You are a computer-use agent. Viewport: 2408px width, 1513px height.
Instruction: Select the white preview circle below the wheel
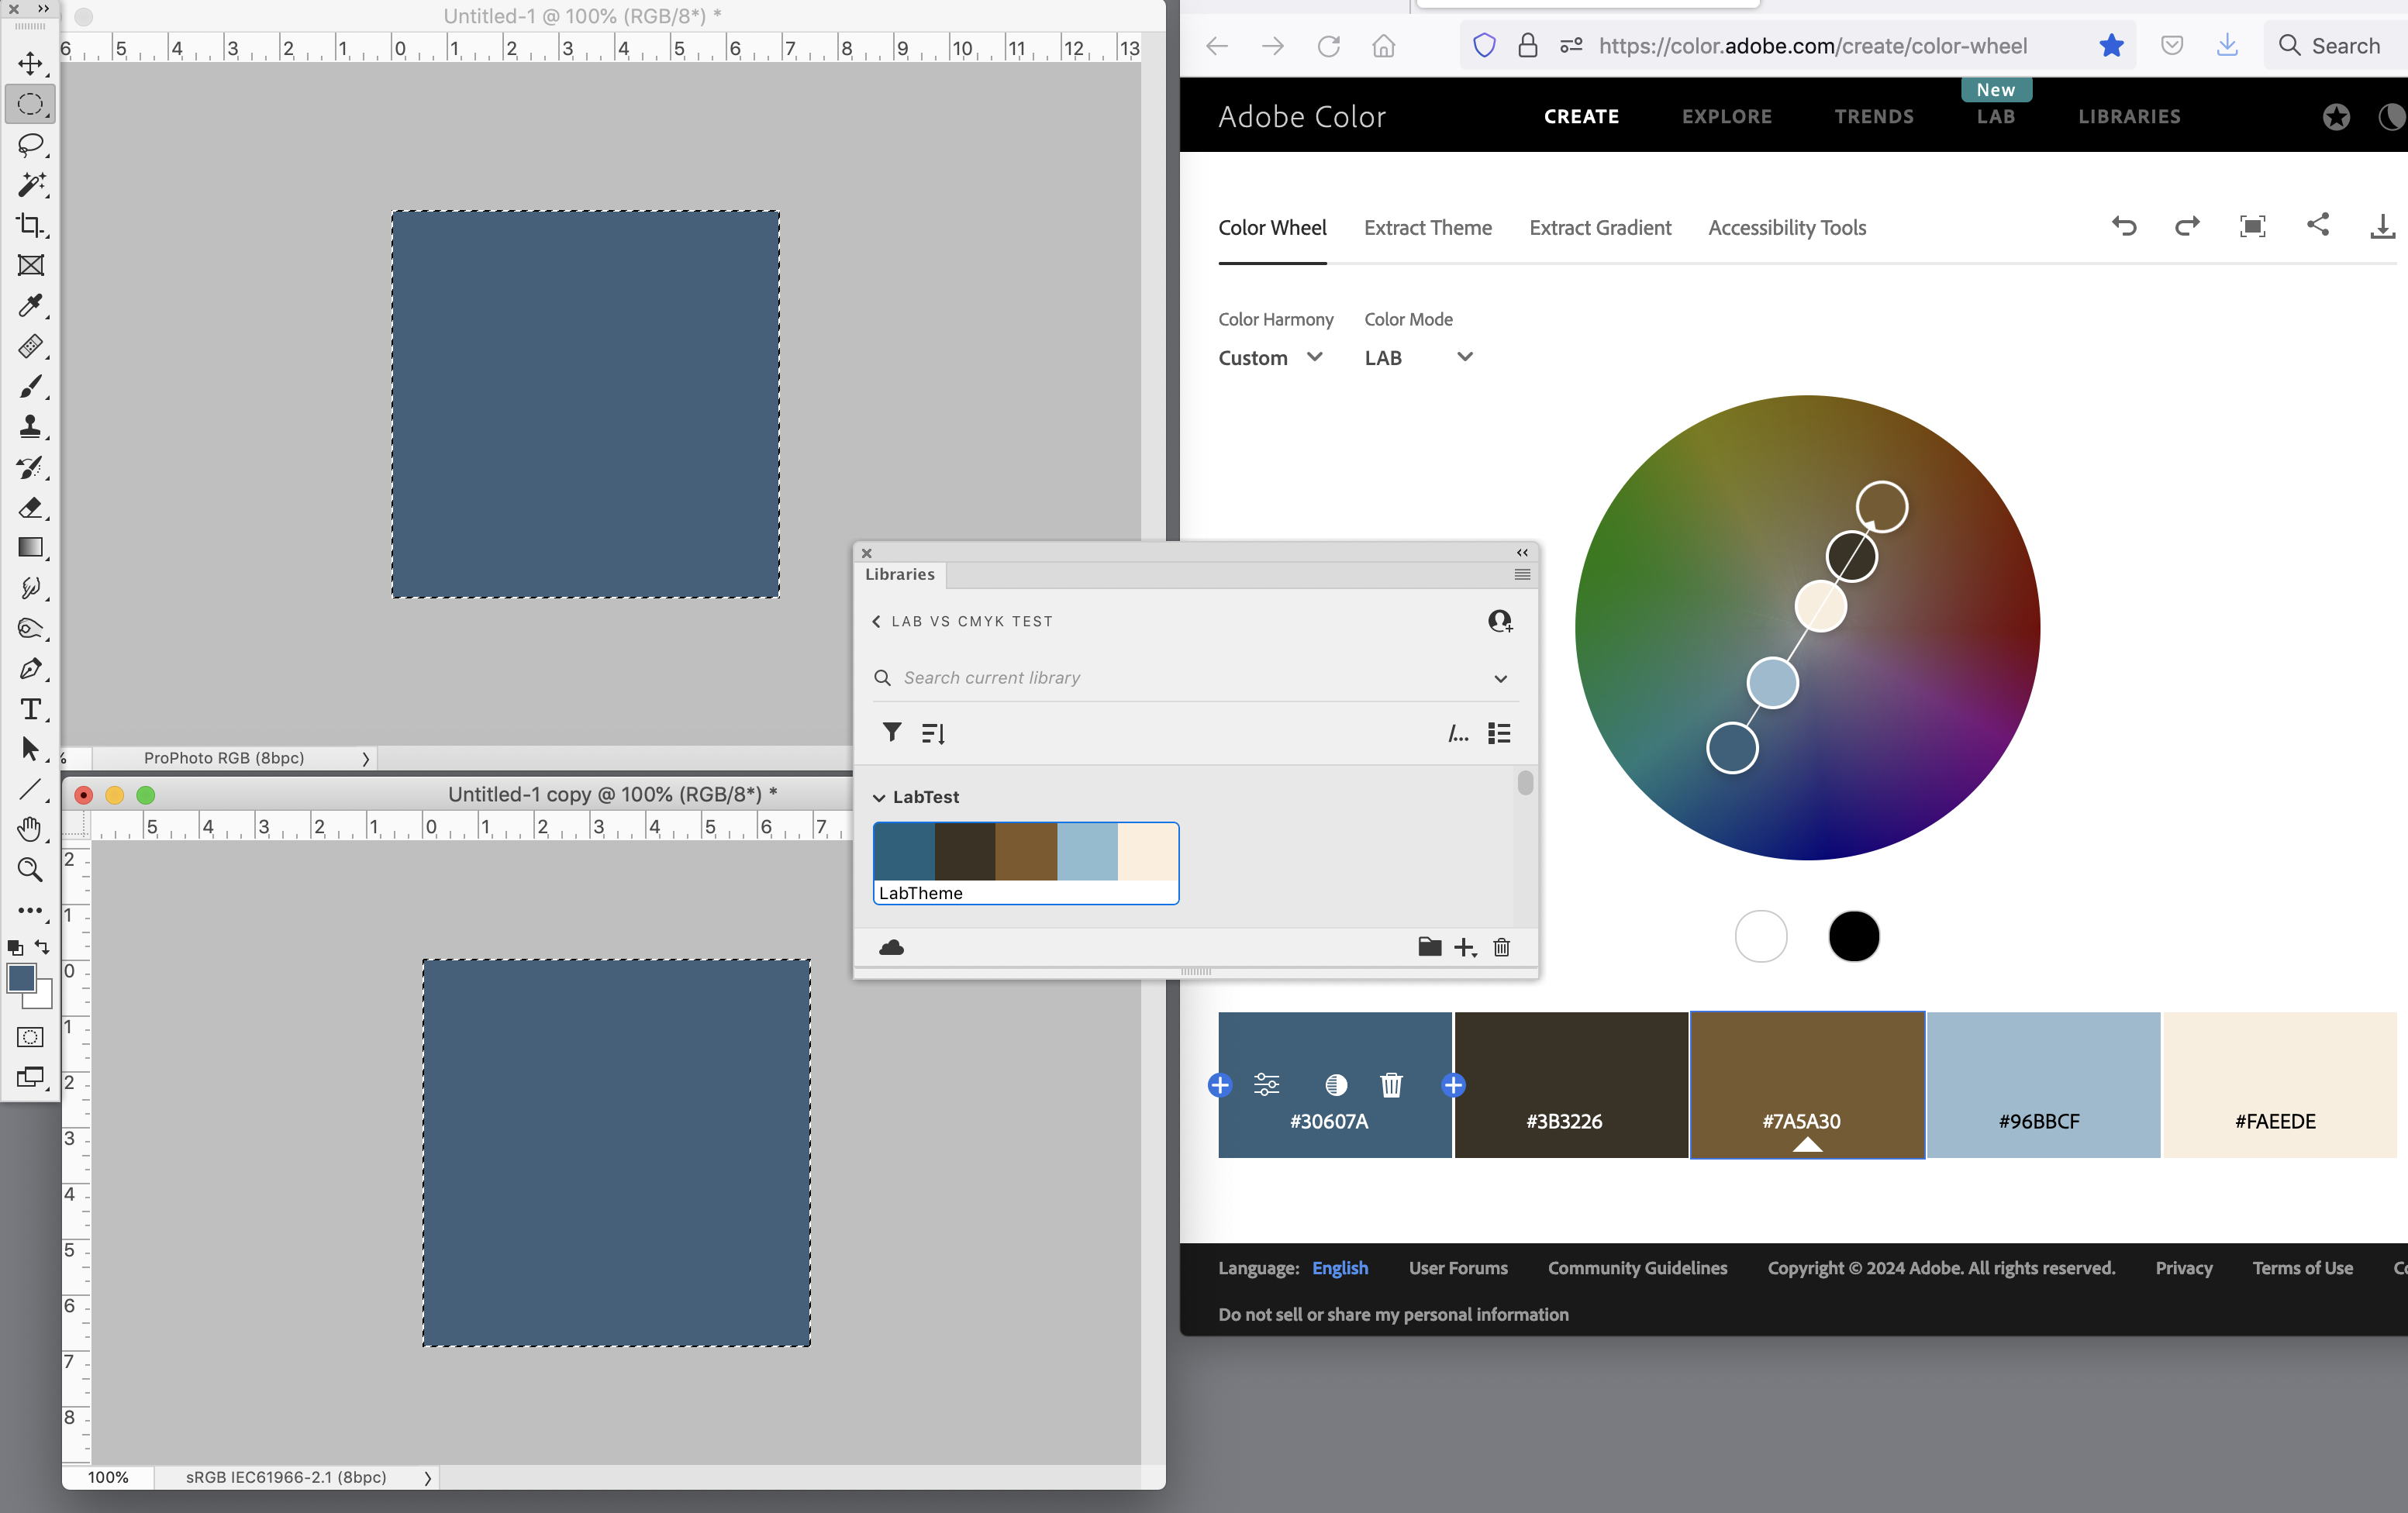click(1760, 936)
